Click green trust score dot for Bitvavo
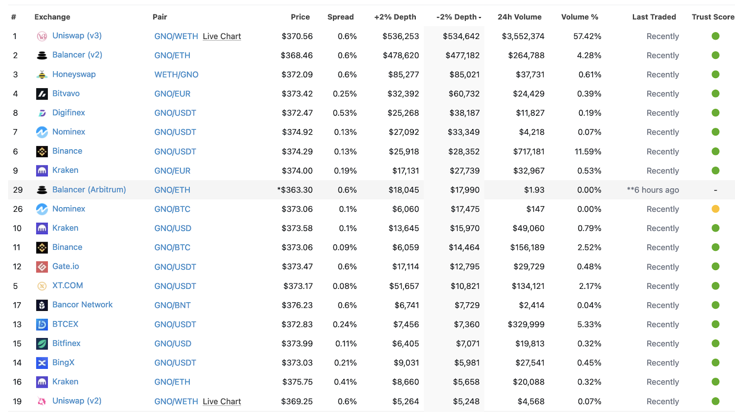 715,94
